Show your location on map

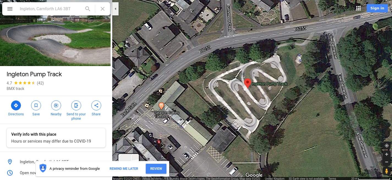pos(386,146)
